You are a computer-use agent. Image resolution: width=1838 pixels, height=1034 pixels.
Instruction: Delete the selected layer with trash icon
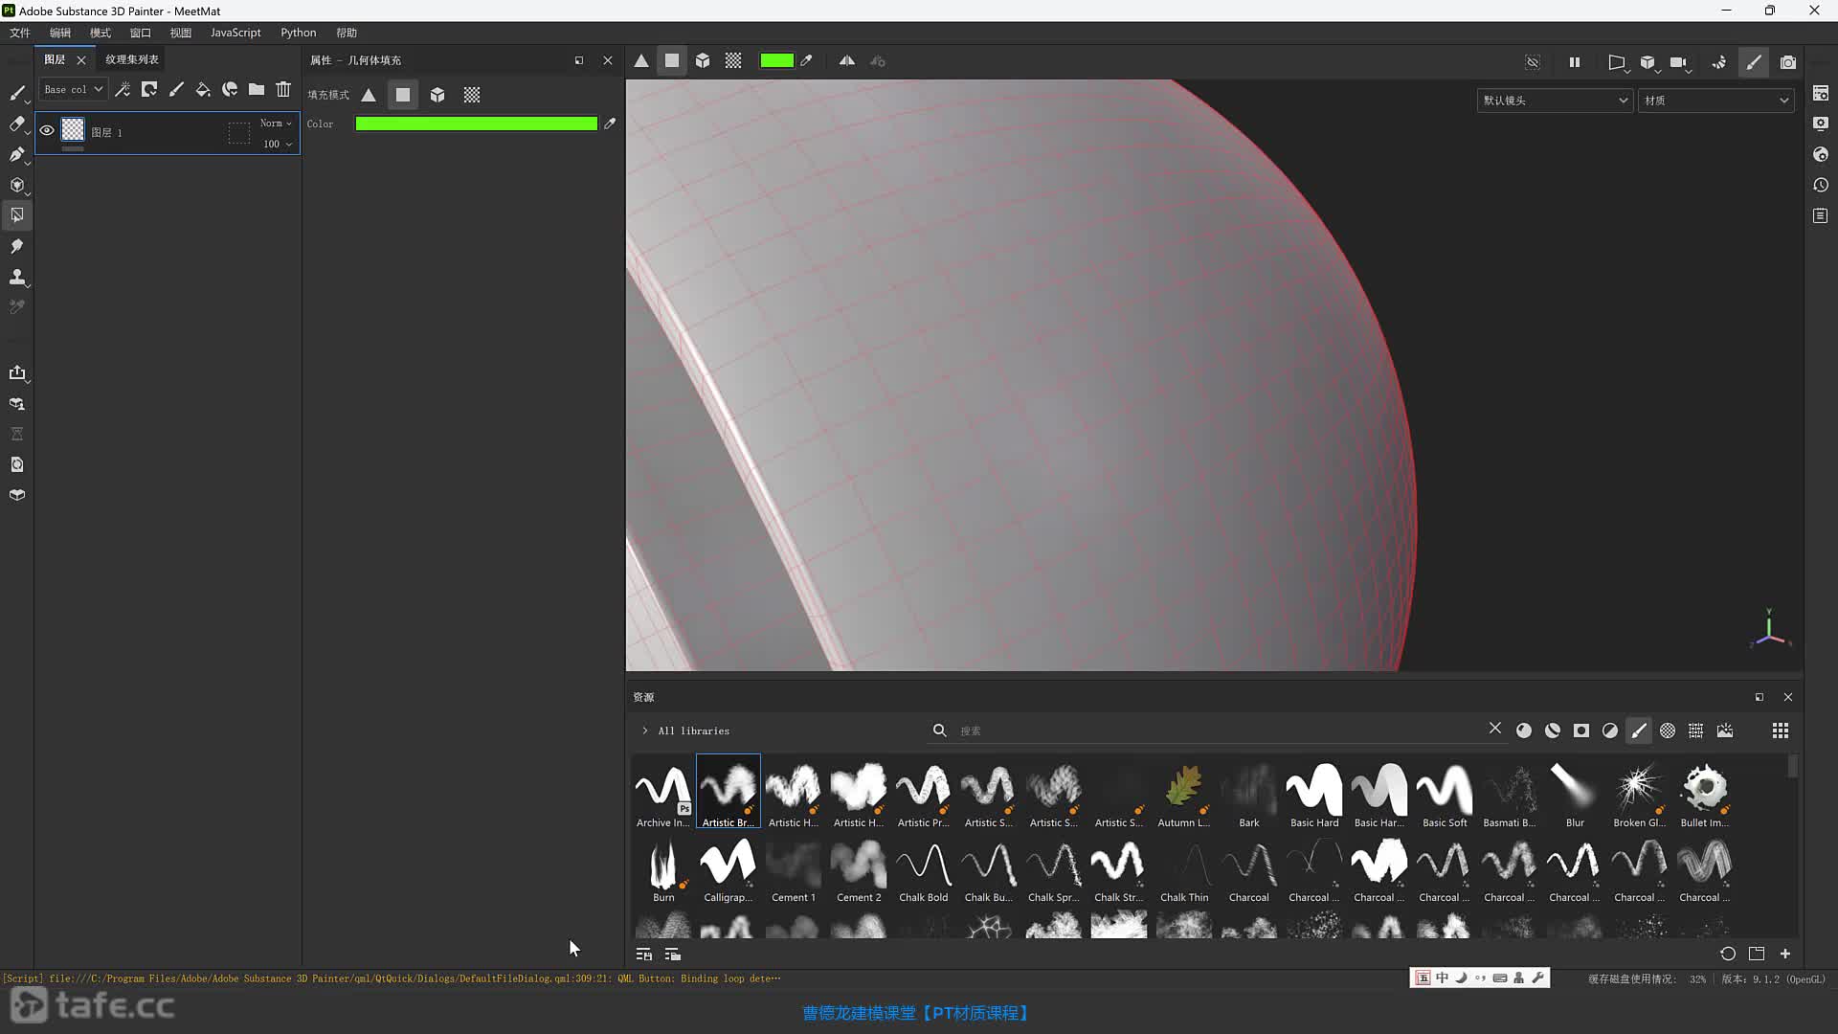pyautogui.click(x=283, y=89)
